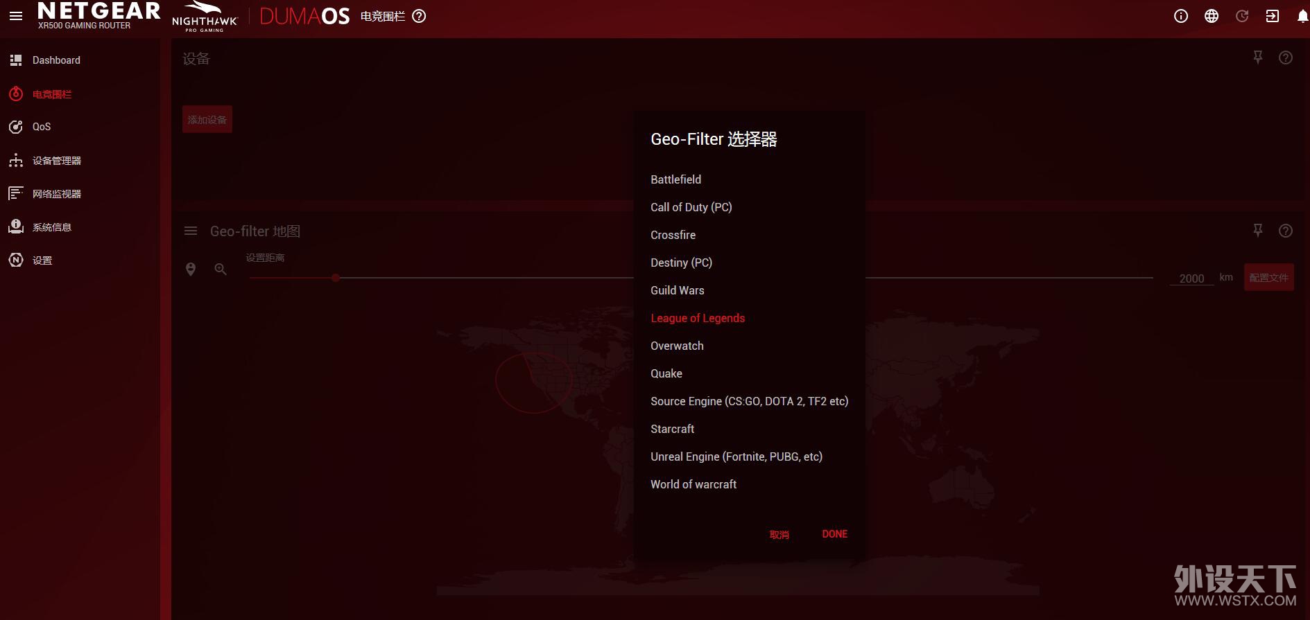Click the QoS sidebar icon
This screenshot has height=620, width=1310.
(x=16, y=127)
